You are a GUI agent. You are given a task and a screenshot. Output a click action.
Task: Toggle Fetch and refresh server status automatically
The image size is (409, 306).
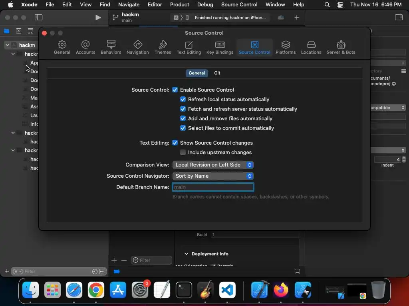(183, 109)
